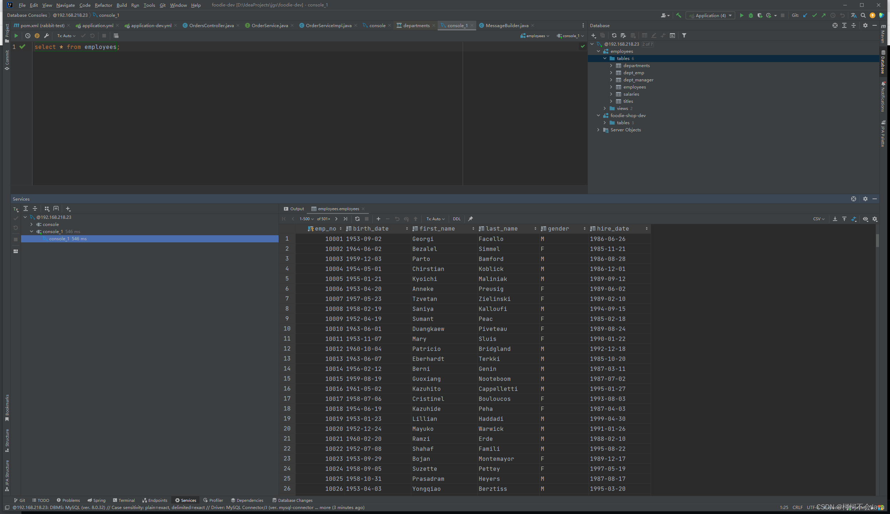Click the results grid vertical scrollbar

877,241
